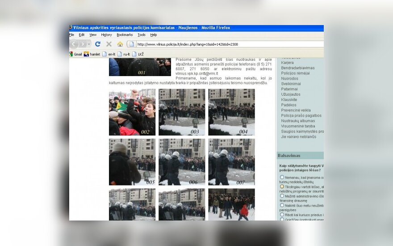Go back with the Firefox Back arrow
The height and width of the screenshot is (246, 393).
pos(74,44)
